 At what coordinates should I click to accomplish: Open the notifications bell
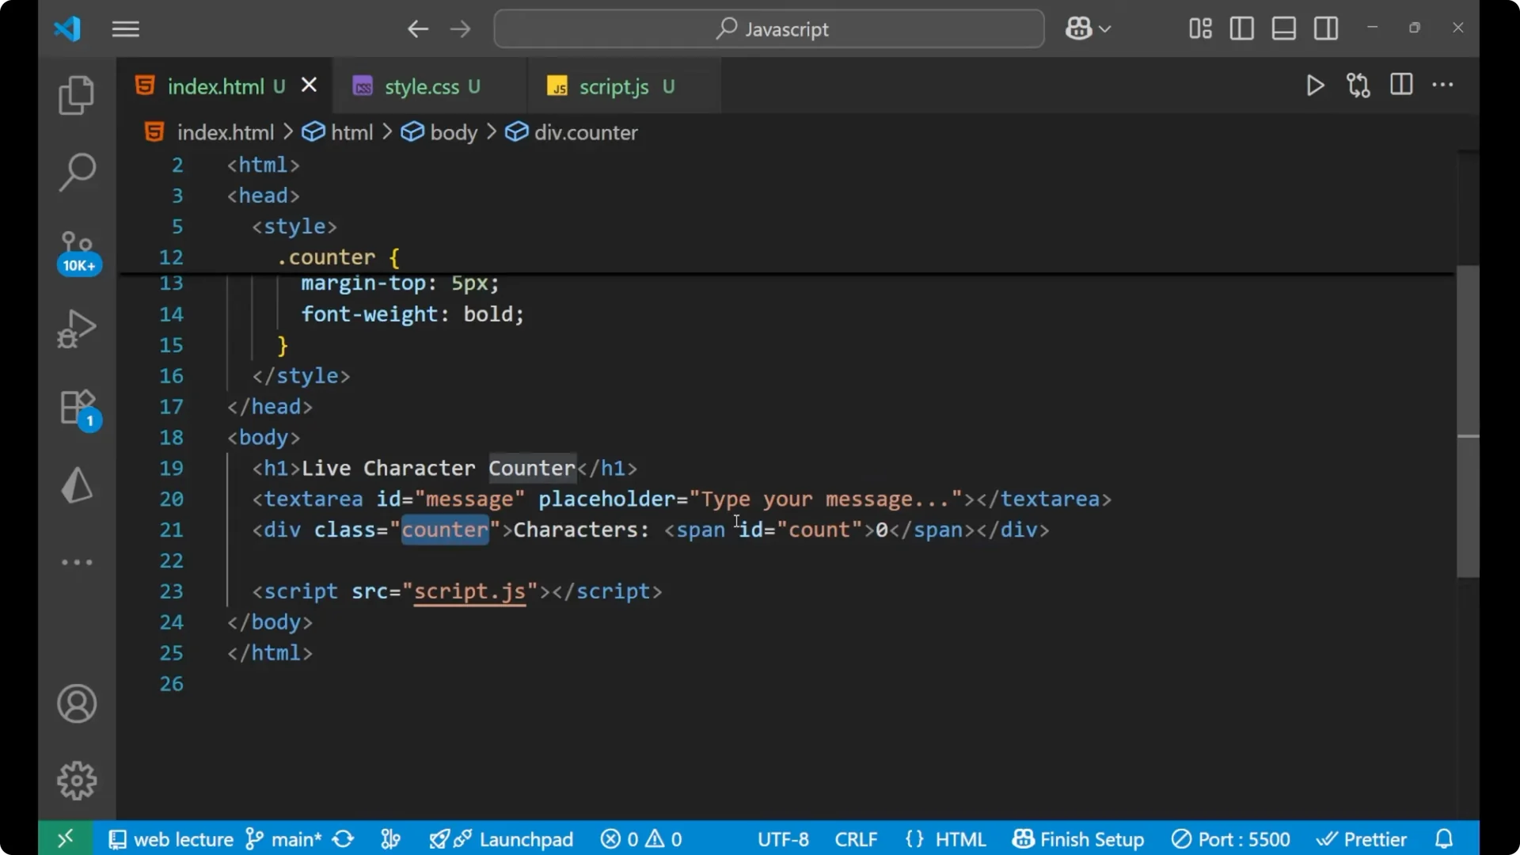click(1444, 838)
